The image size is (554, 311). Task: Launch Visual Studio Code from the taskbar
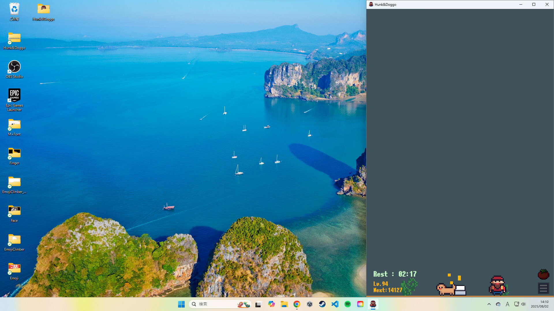click(x=335, y=304)
